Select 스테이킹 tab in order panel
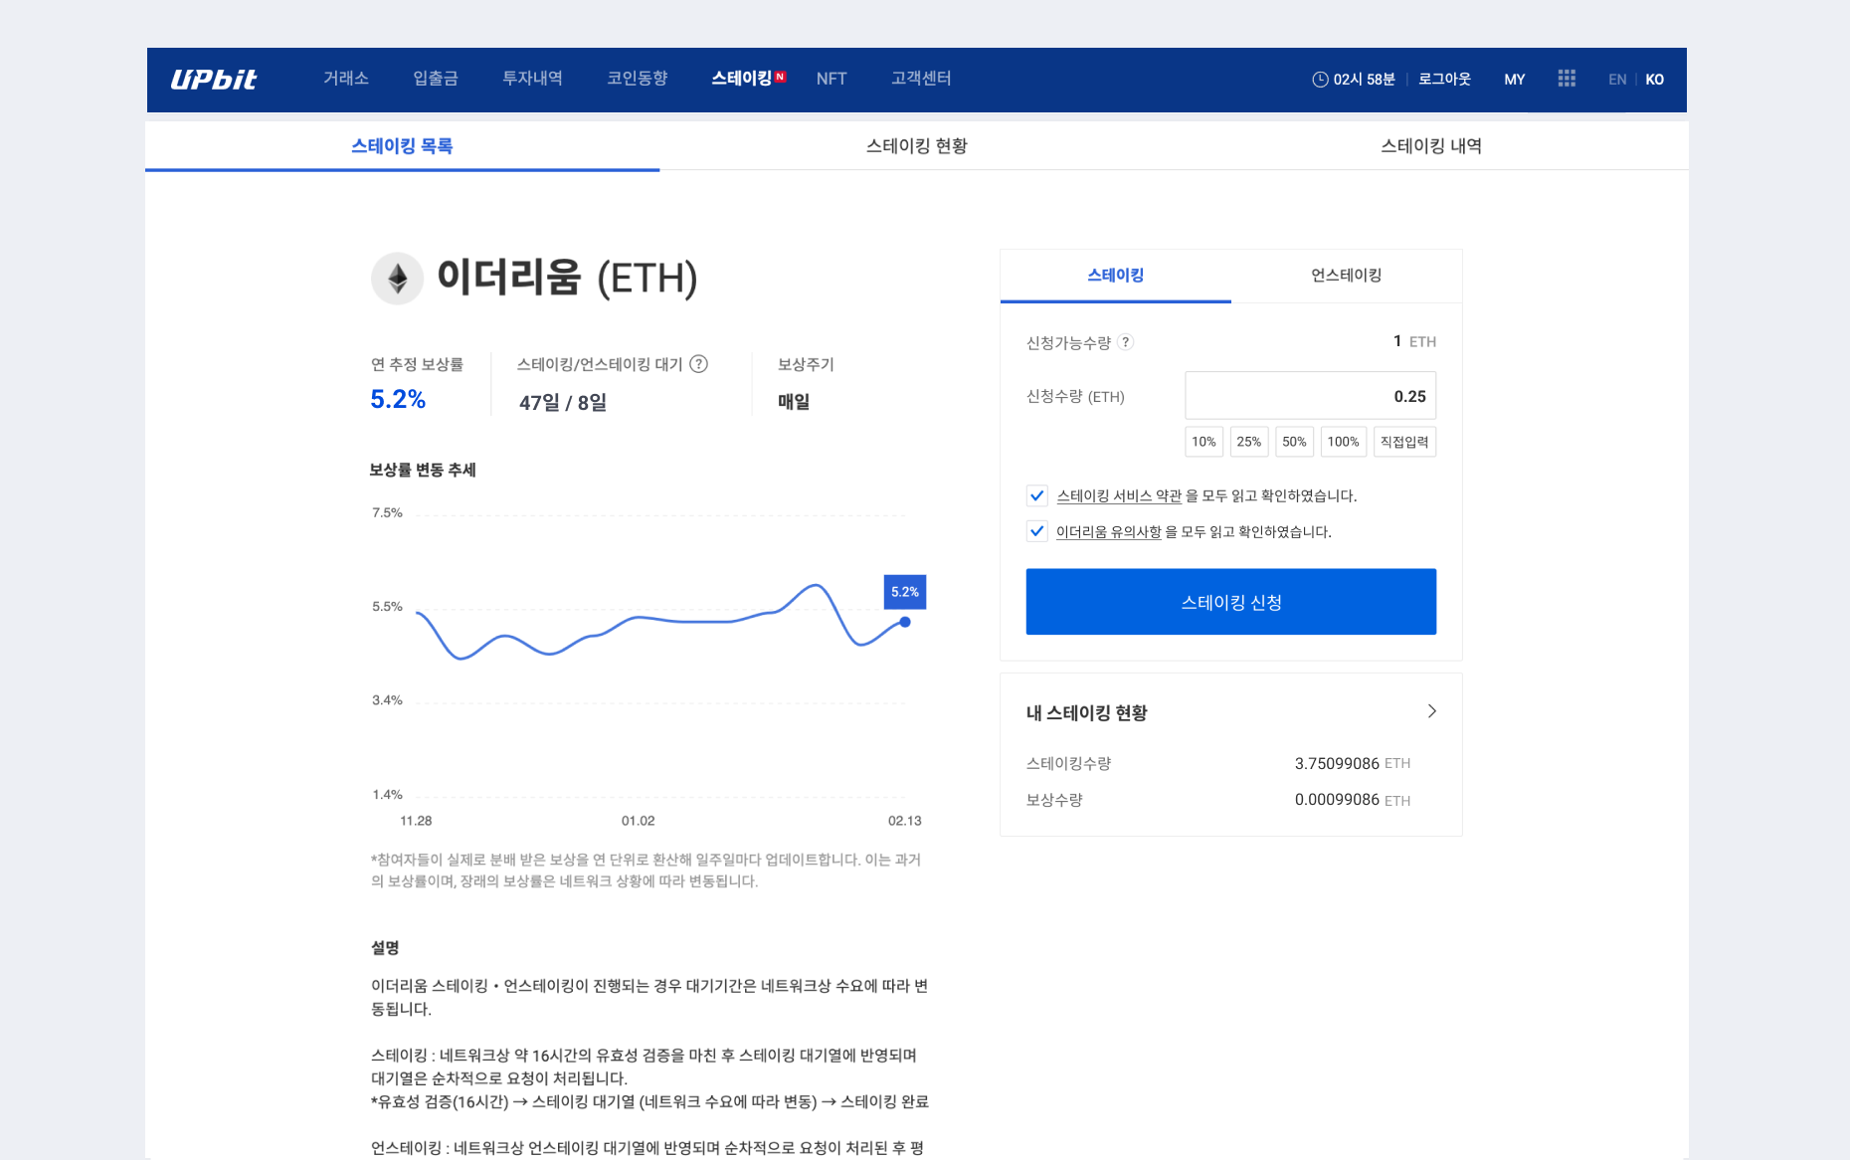The width and height of the screenshot is (1850, 1160). tap(1115, 276)
